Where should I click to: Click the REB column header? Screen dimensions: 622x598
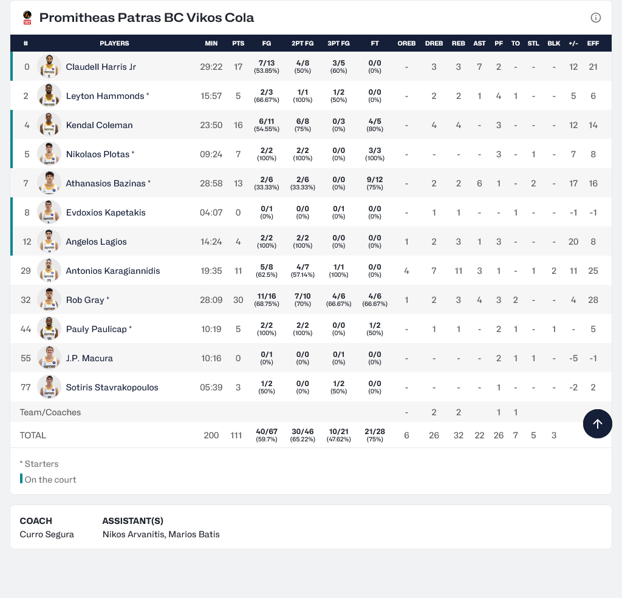click(459, 43)
